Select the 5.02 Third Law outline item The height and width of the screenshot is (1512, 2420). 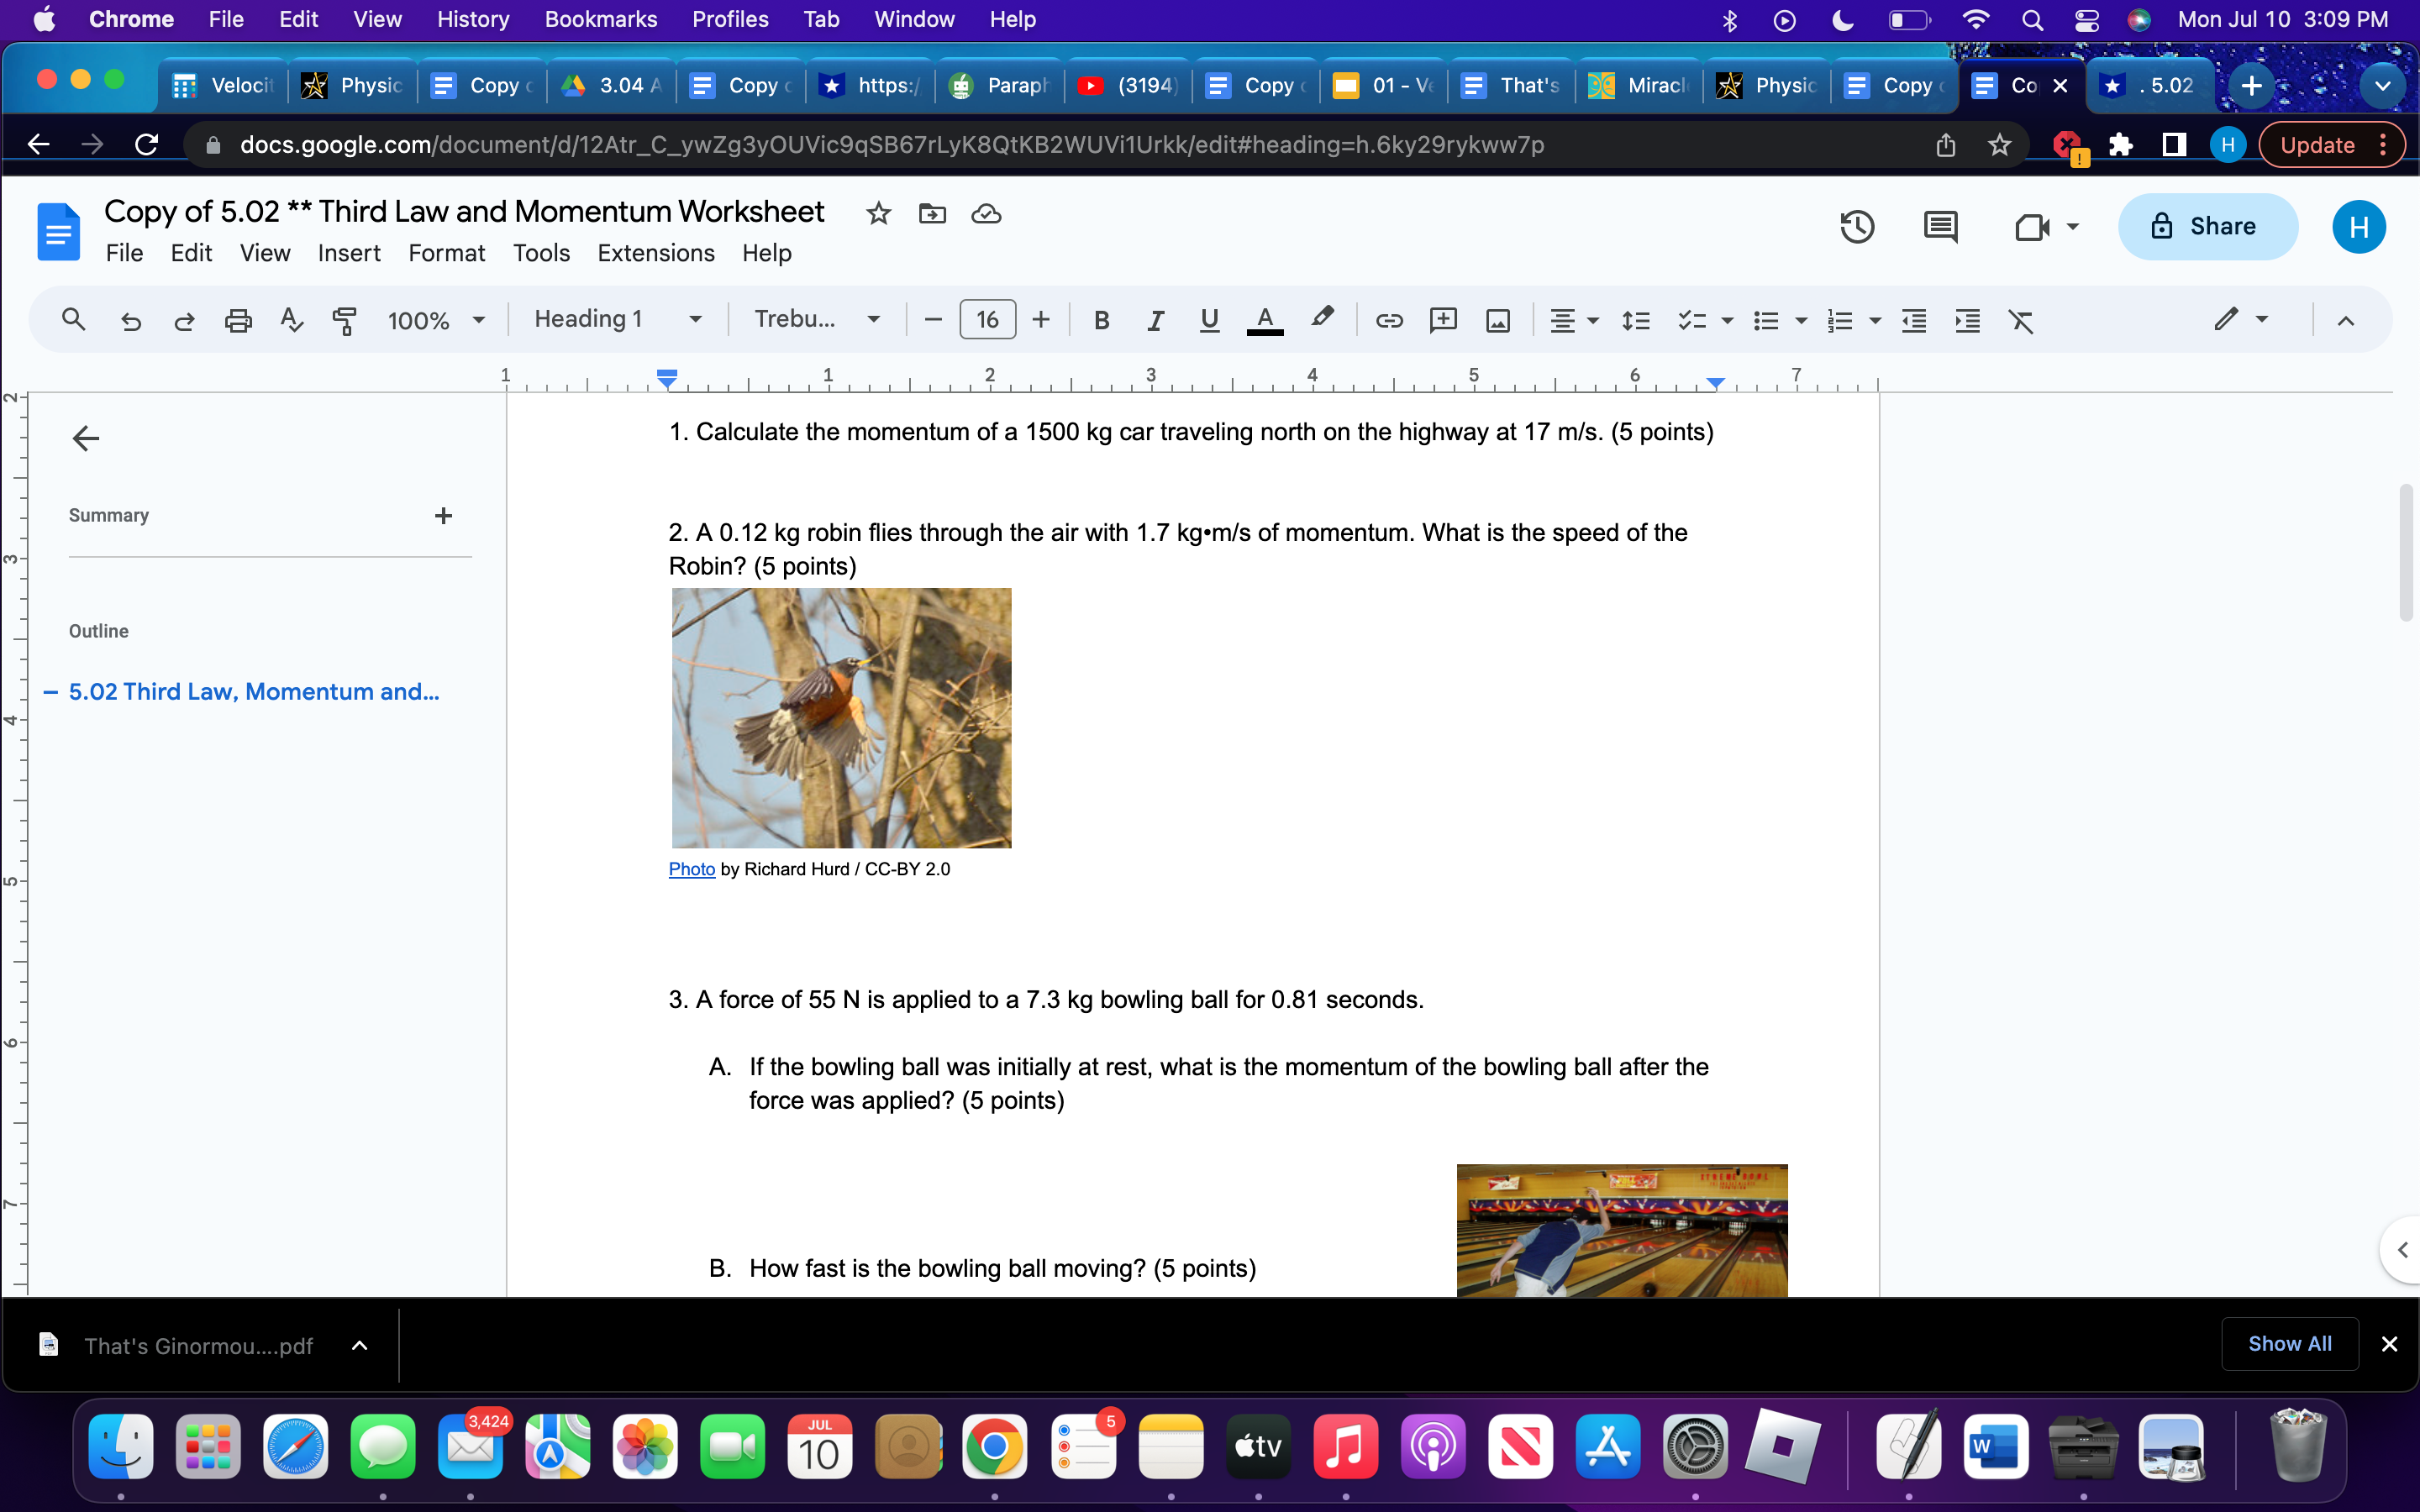click(x=253, y=691)
